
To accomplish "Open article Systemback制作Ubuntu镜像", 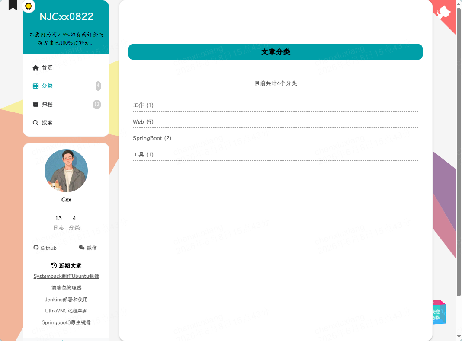I will coord(66,276).
